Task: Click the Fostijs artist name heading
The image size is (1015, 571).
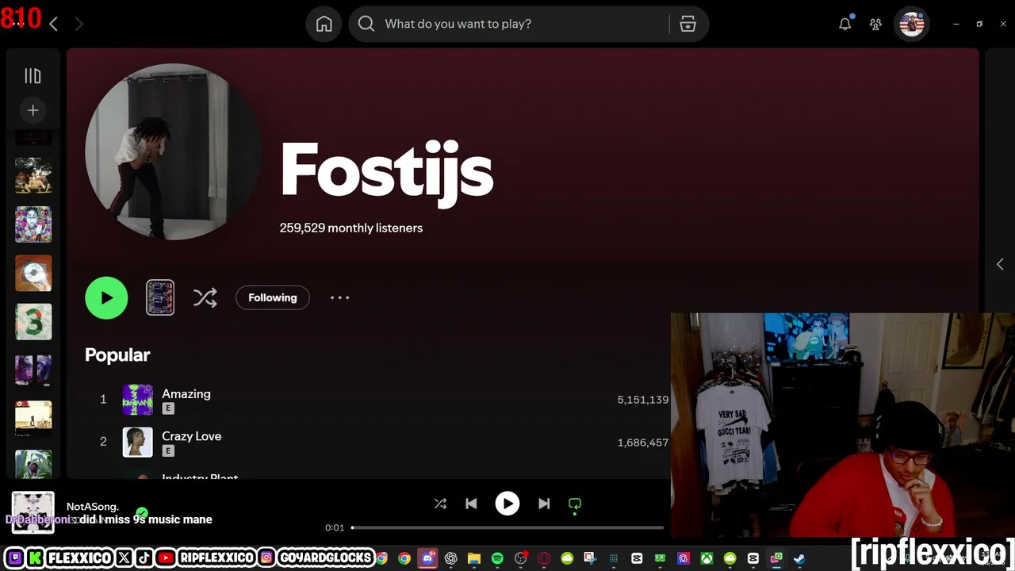Action: (x=387, y=171)
